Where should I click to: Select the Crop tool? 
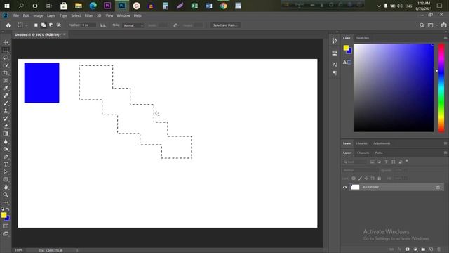point(6,73)
